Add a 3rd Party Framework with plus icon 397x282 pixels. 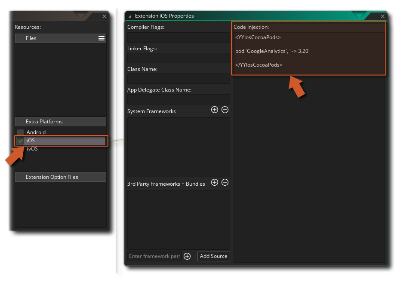[215, 183]
